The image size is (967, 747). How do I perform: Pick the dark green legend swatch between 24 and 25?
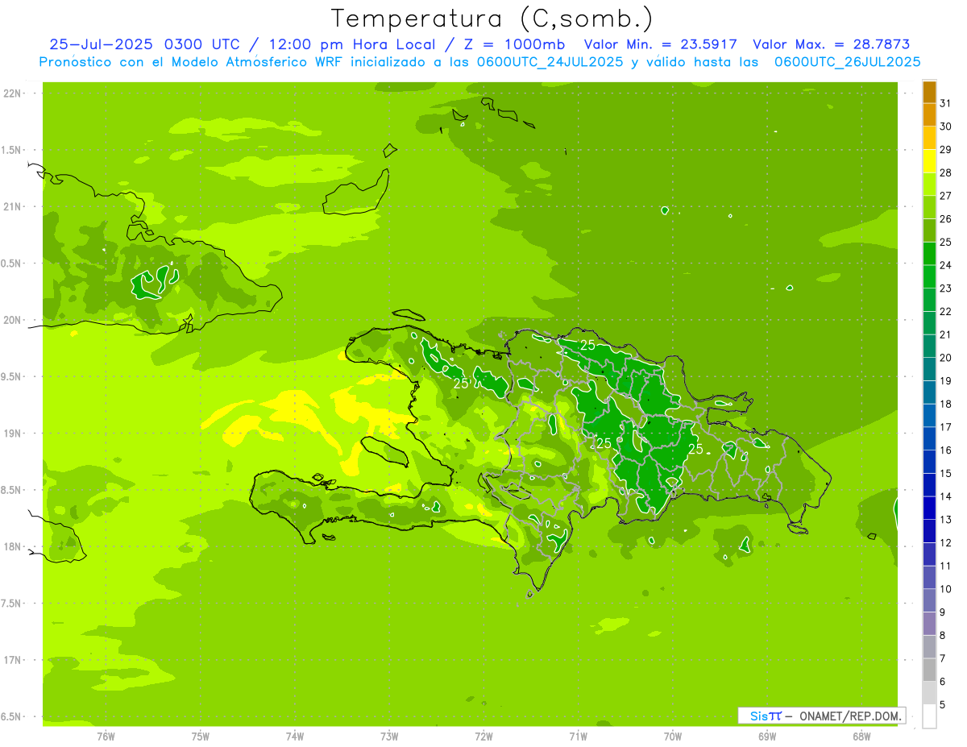pyautogui.click(x=929, y=254)
